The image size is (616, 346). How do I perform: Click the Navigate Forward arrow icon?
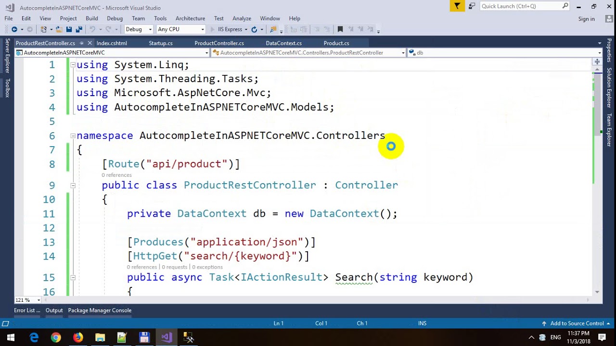coord(30,29)
